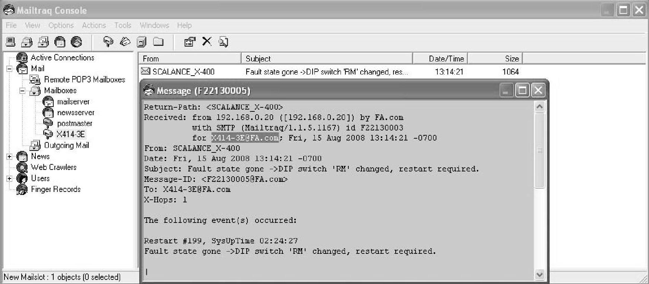Image resolution: width=649 pixels, height=284 pixels.
Task: Open Properties via the toolbar icon
Action: coord(190,42)
